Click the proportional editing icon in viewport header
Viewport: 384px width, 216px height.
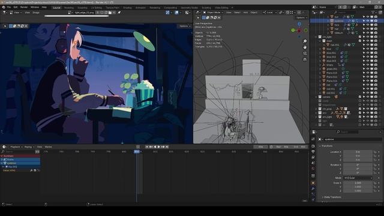tap(299, 12)
